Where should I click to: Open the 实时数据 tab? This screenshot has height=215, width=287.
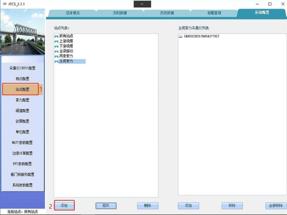click(120, 13)
